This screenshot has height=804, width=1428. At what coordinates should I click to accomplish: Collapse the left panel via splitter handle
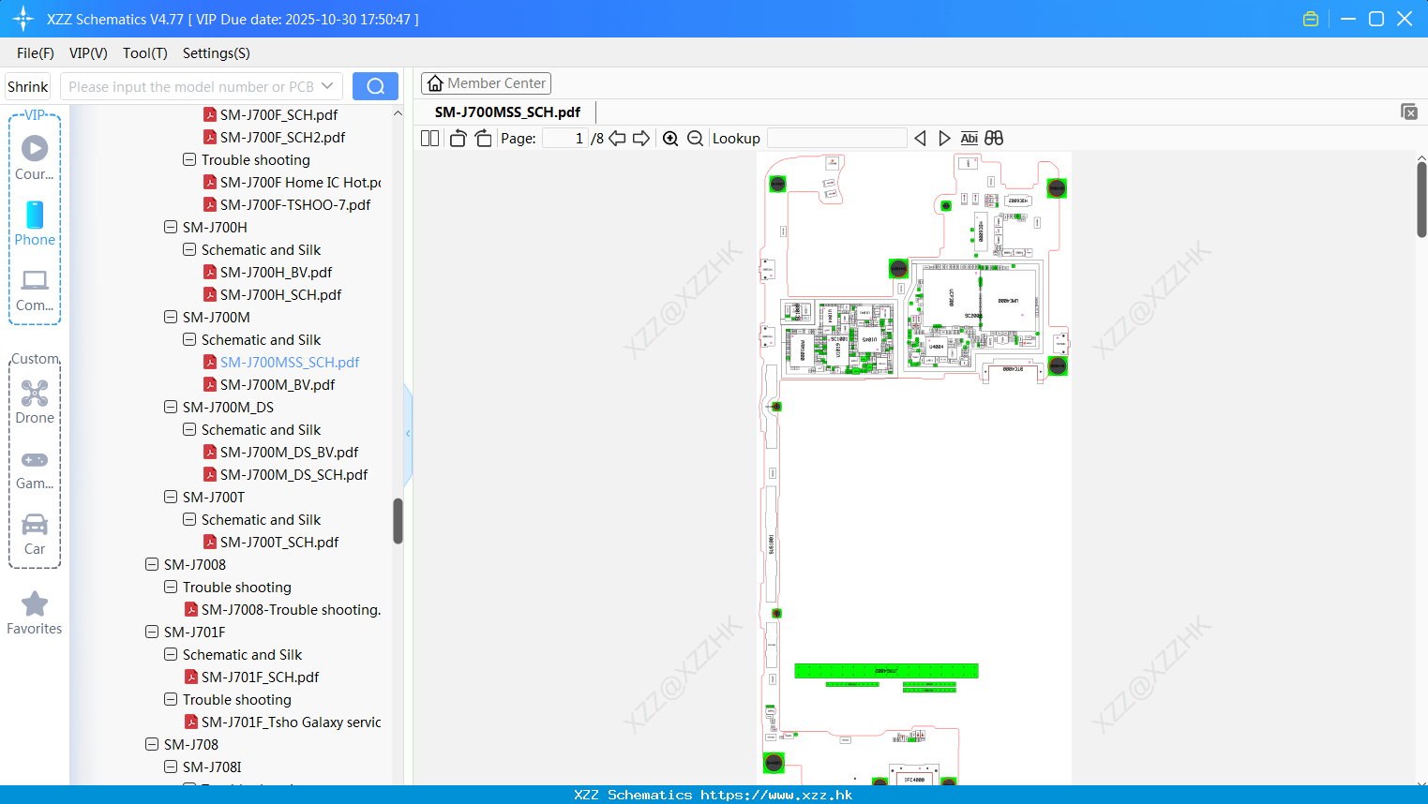click(408, 433)
